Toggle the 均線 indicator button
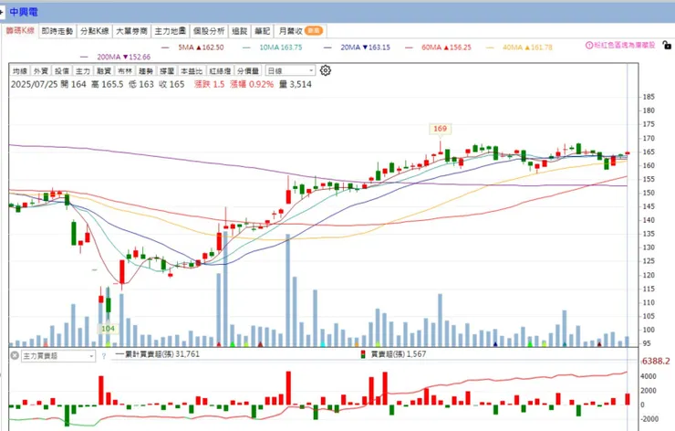 (20, 70)
